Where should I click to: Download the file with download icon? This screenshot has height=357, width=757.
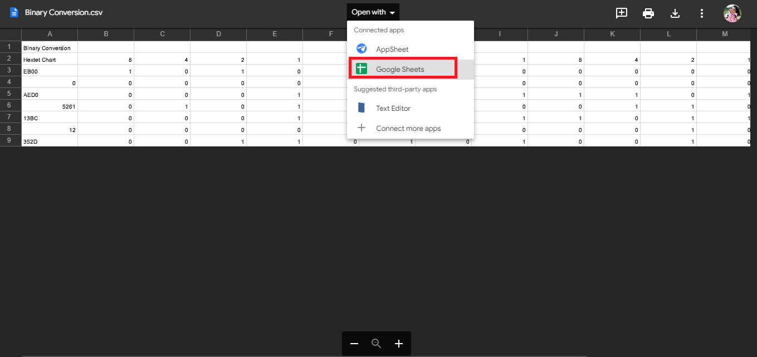click(675, 13)
